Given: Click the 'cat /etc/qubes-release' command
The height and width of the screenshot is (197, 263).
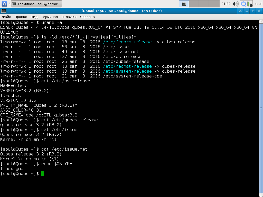Looking at the screenshot, I should click(x=69, y=120).
